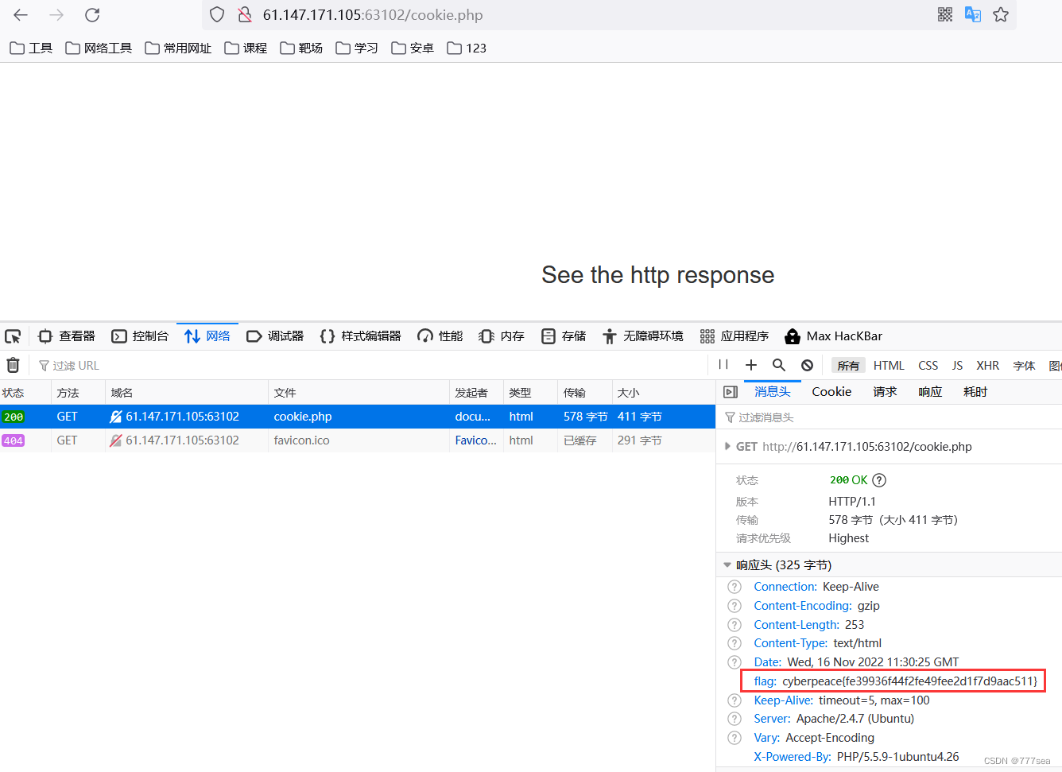Click help icon beside Connection header

coord(734,587)
